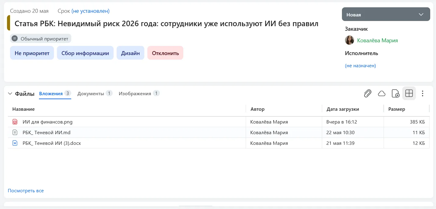436x209 pixels.
Task: Click the Создано 20 мая text
Action: click(x=29, y=11)
